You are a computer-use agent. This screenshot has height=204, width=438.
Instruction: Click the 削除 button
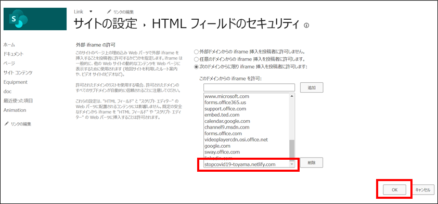[x=312, y=162]
